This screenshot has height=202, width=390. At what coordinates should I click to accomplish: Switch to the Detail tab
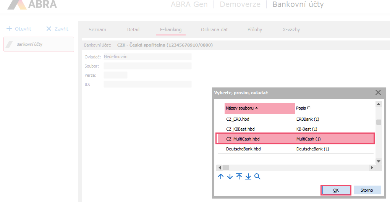tap(133, 30)
